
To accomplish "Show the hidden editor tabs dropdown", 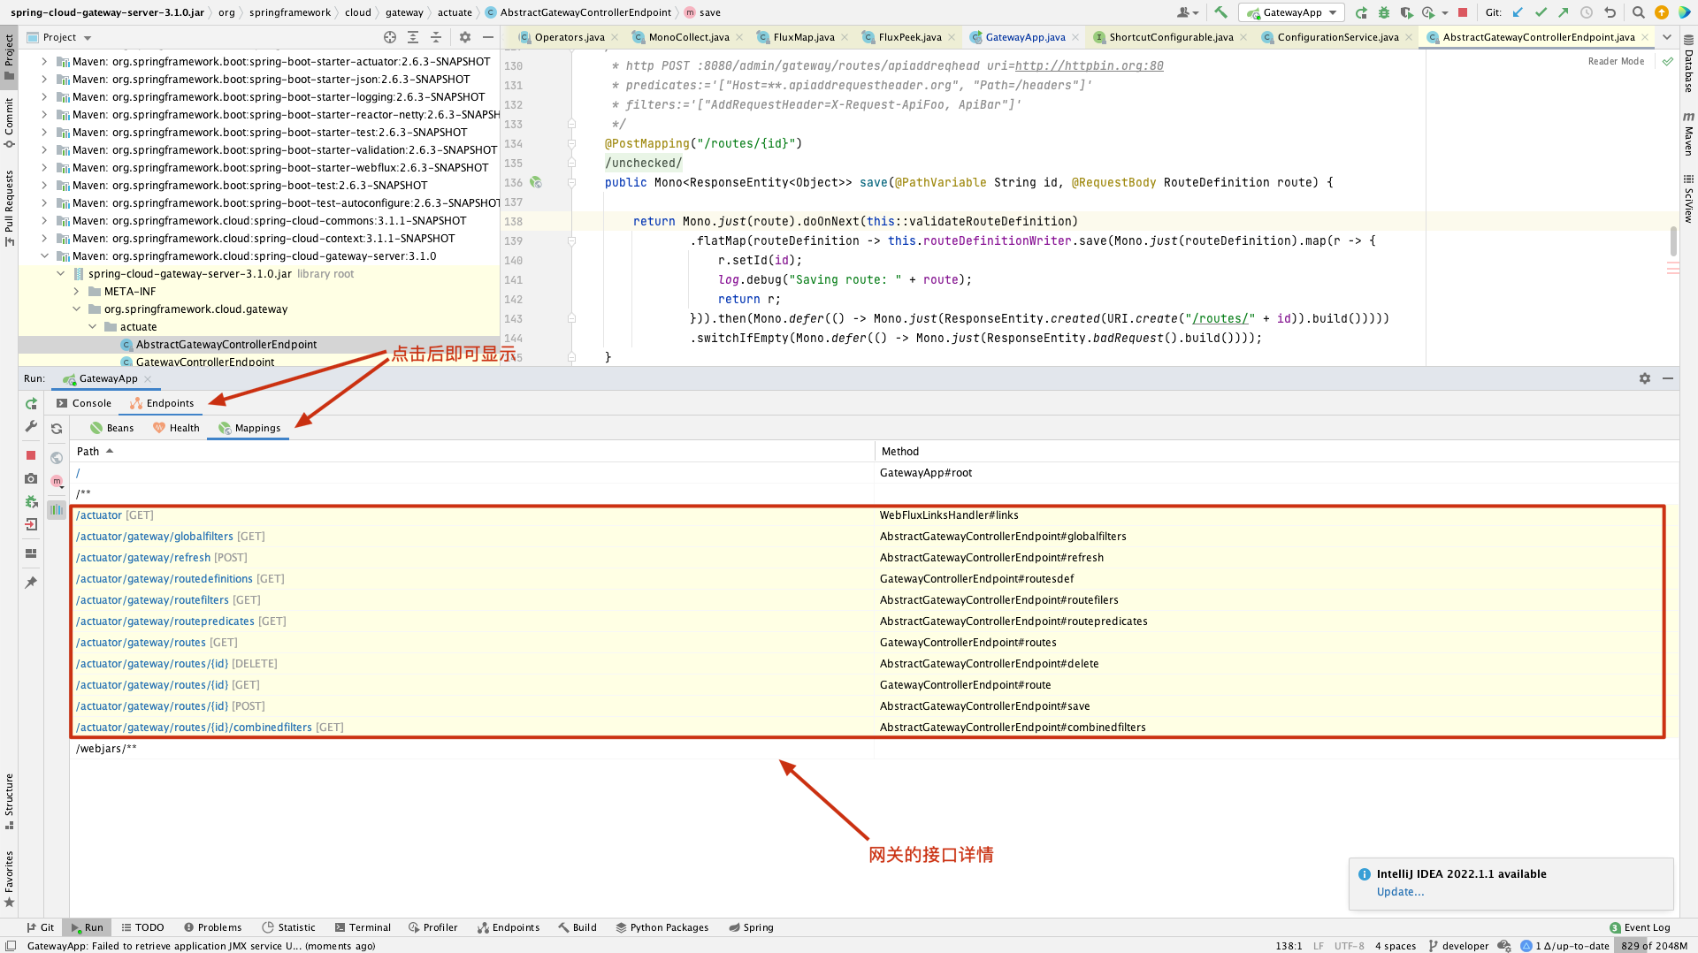I will tap(1667, 37).
